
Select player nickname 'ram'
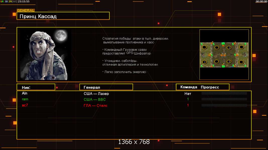click(x=25, y=99)
